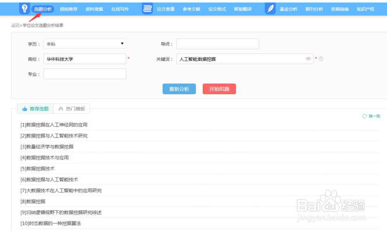Click the help icon beside keyword field
Screen dimensions: 387x231
click(321, 59)
